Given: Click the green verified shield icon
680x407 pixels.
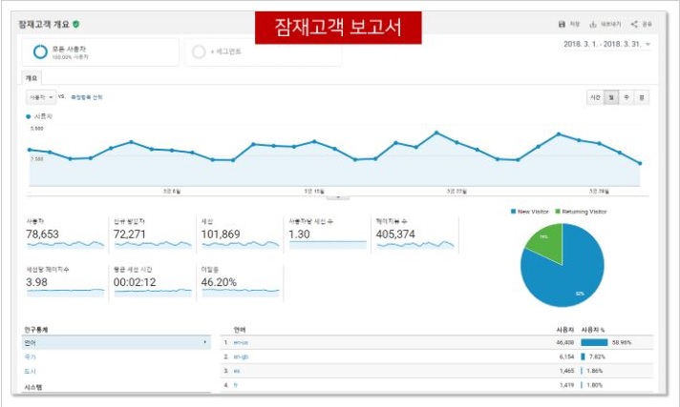Looking at the screenshot, I should tap(76, 24).
